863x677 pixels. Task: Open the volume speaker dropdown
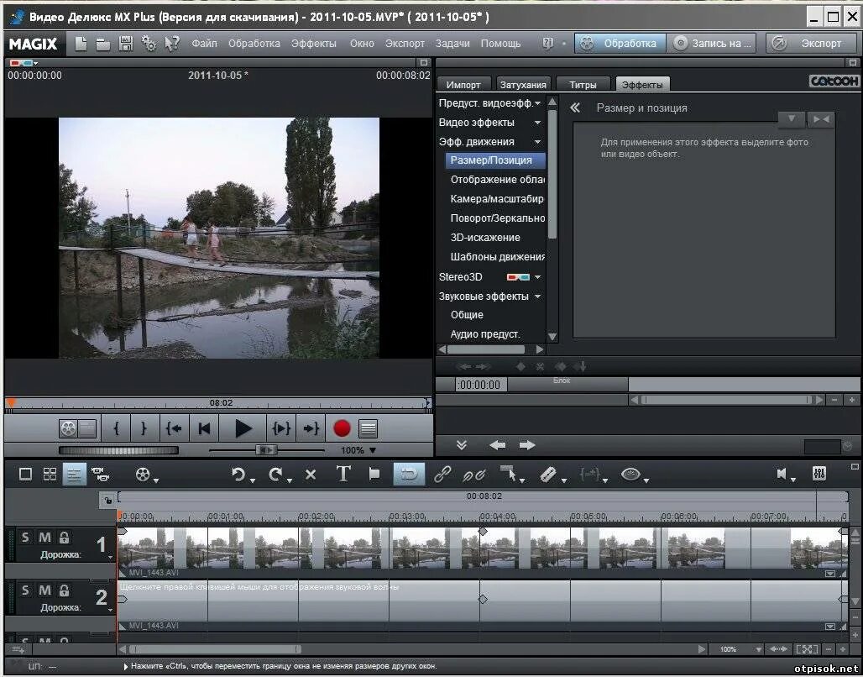pyautogui.click(x=793, y=480)
